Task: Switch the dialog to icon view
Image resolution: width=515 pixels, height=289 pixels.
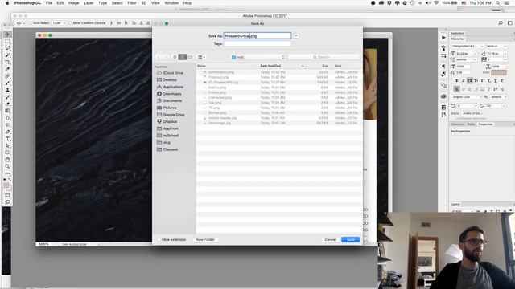Action: [x=175, y=57]
